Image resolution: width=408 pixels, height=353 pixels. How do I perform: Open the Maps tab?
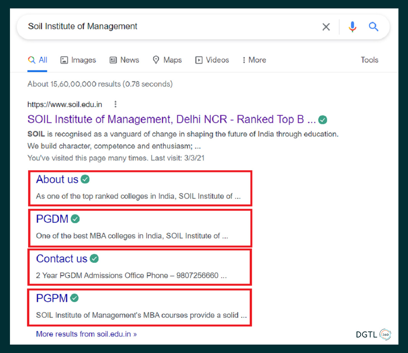click(x=167, y=60)
